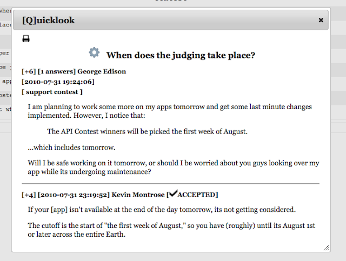Click the answer author Kevin Montrose
346x261 pixels.
point(138,195)
